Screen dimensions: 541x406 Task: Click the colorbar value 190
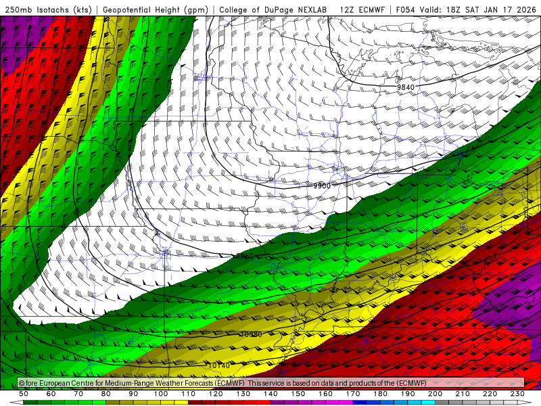pyautogui.click(x=408, y=394)
